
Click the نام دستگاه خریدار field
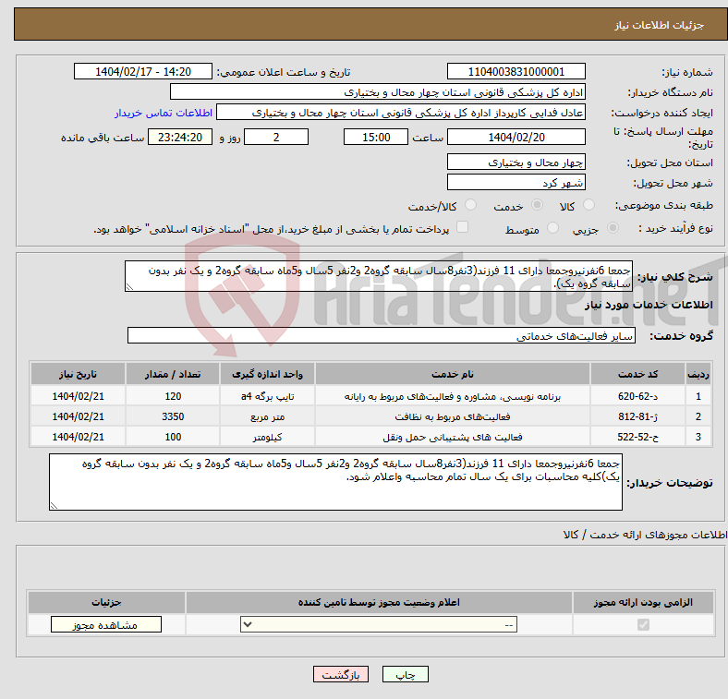tap(378, 92)
